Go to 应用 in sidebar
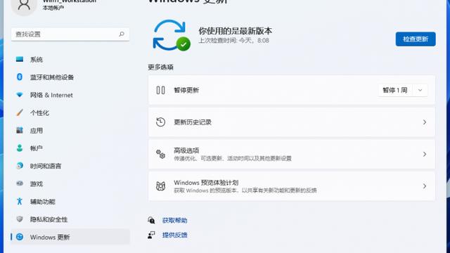This screenshot has height=253, width=450. [70, 131]
